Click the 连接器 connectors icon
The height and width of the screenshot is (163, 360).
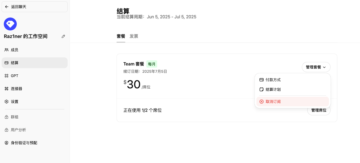(x=6, y=89)
